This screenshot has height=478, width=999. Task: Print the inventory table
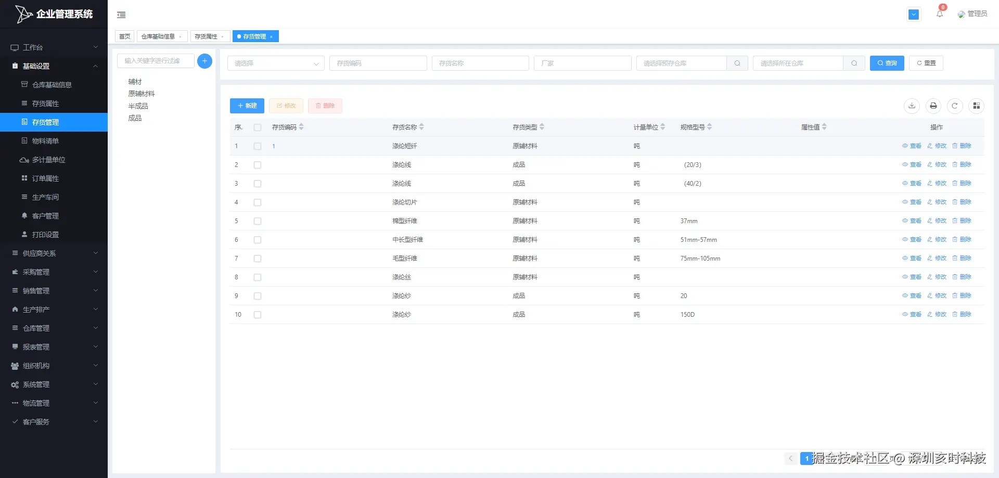(933, 106)
